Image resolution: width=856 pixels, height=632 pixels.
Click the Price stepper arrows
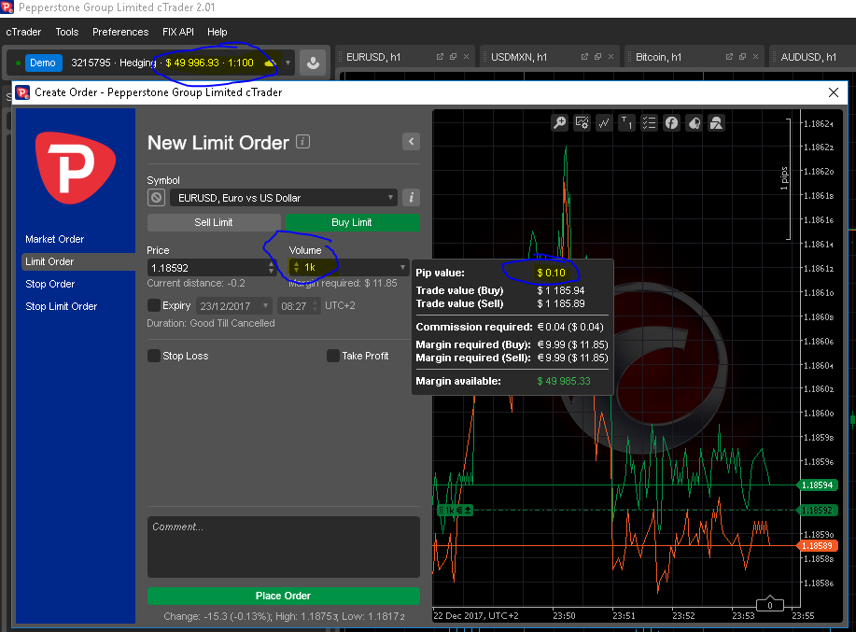pyautogui.click(x=272, y=267)
